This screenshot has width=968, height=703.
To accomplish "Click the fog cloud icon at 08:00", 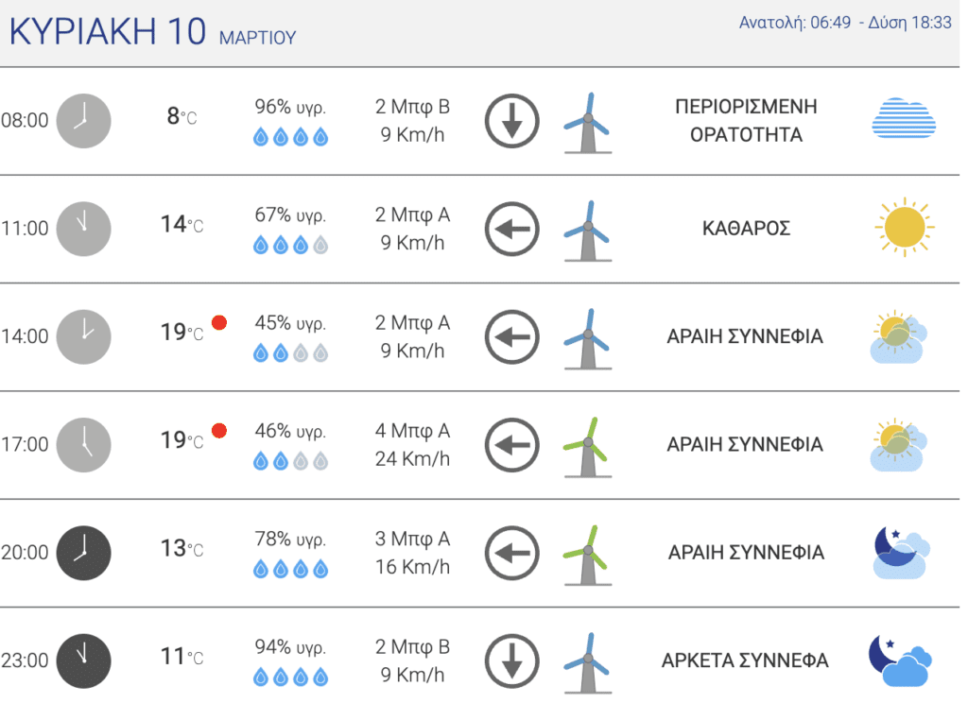I will 903,118.
